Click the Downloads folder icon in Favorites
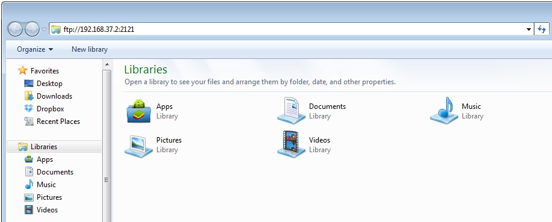552x222 pixels. pos(29,96)
